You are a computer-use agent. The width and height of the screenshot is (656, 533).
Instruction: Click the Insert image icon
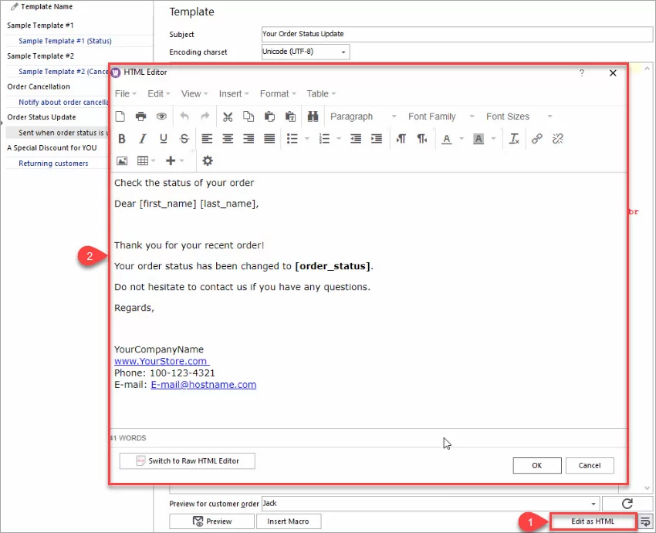[121, 160]
